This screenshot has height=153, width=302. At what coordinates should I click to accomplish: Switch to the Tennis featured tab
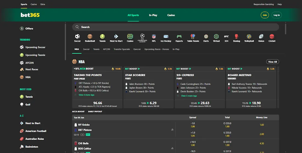pos(96,49)
